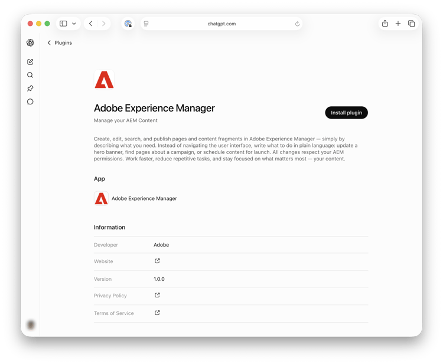Click the password manager extension icon
This screenshot has height=364, width=443.
click(x=128, y=24)
